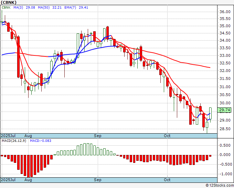Click the last green candlestick on the chart

pos(210,114)
